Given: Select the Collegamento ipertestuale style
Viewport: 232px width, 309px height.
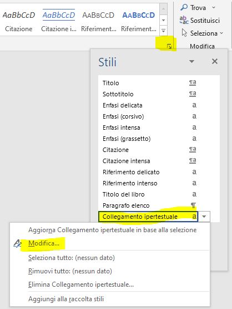Looking at the screenshot, I should pos(148,217).
